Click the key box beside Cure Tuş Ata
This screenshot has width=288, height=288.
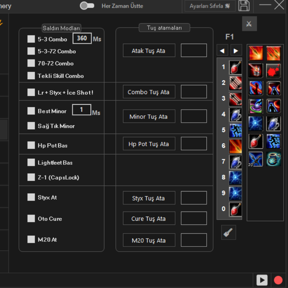[x=194, y=219]
